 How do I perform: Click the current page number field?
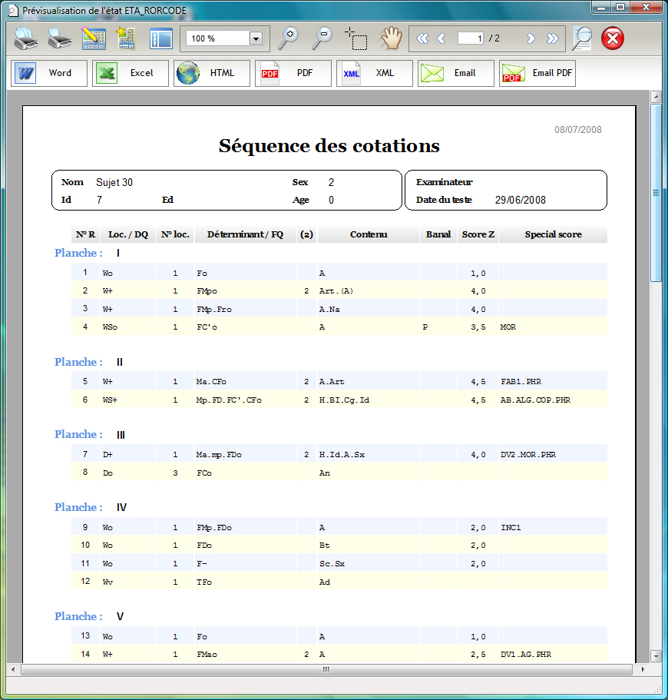coord(471,38)
